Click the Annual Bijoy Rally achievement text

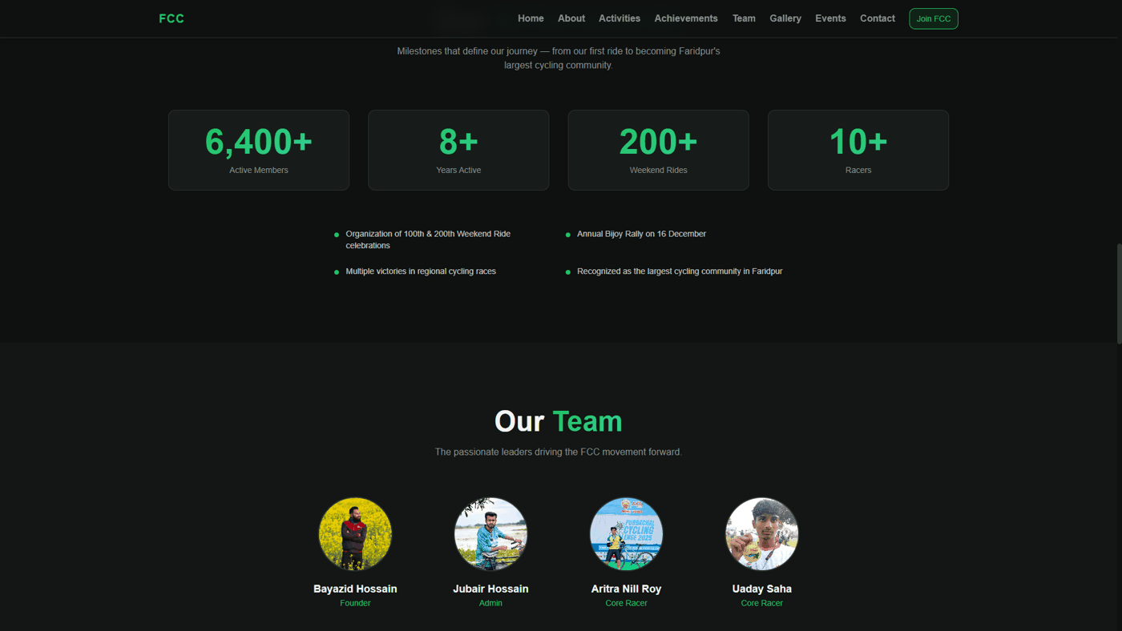click(641, 234)
